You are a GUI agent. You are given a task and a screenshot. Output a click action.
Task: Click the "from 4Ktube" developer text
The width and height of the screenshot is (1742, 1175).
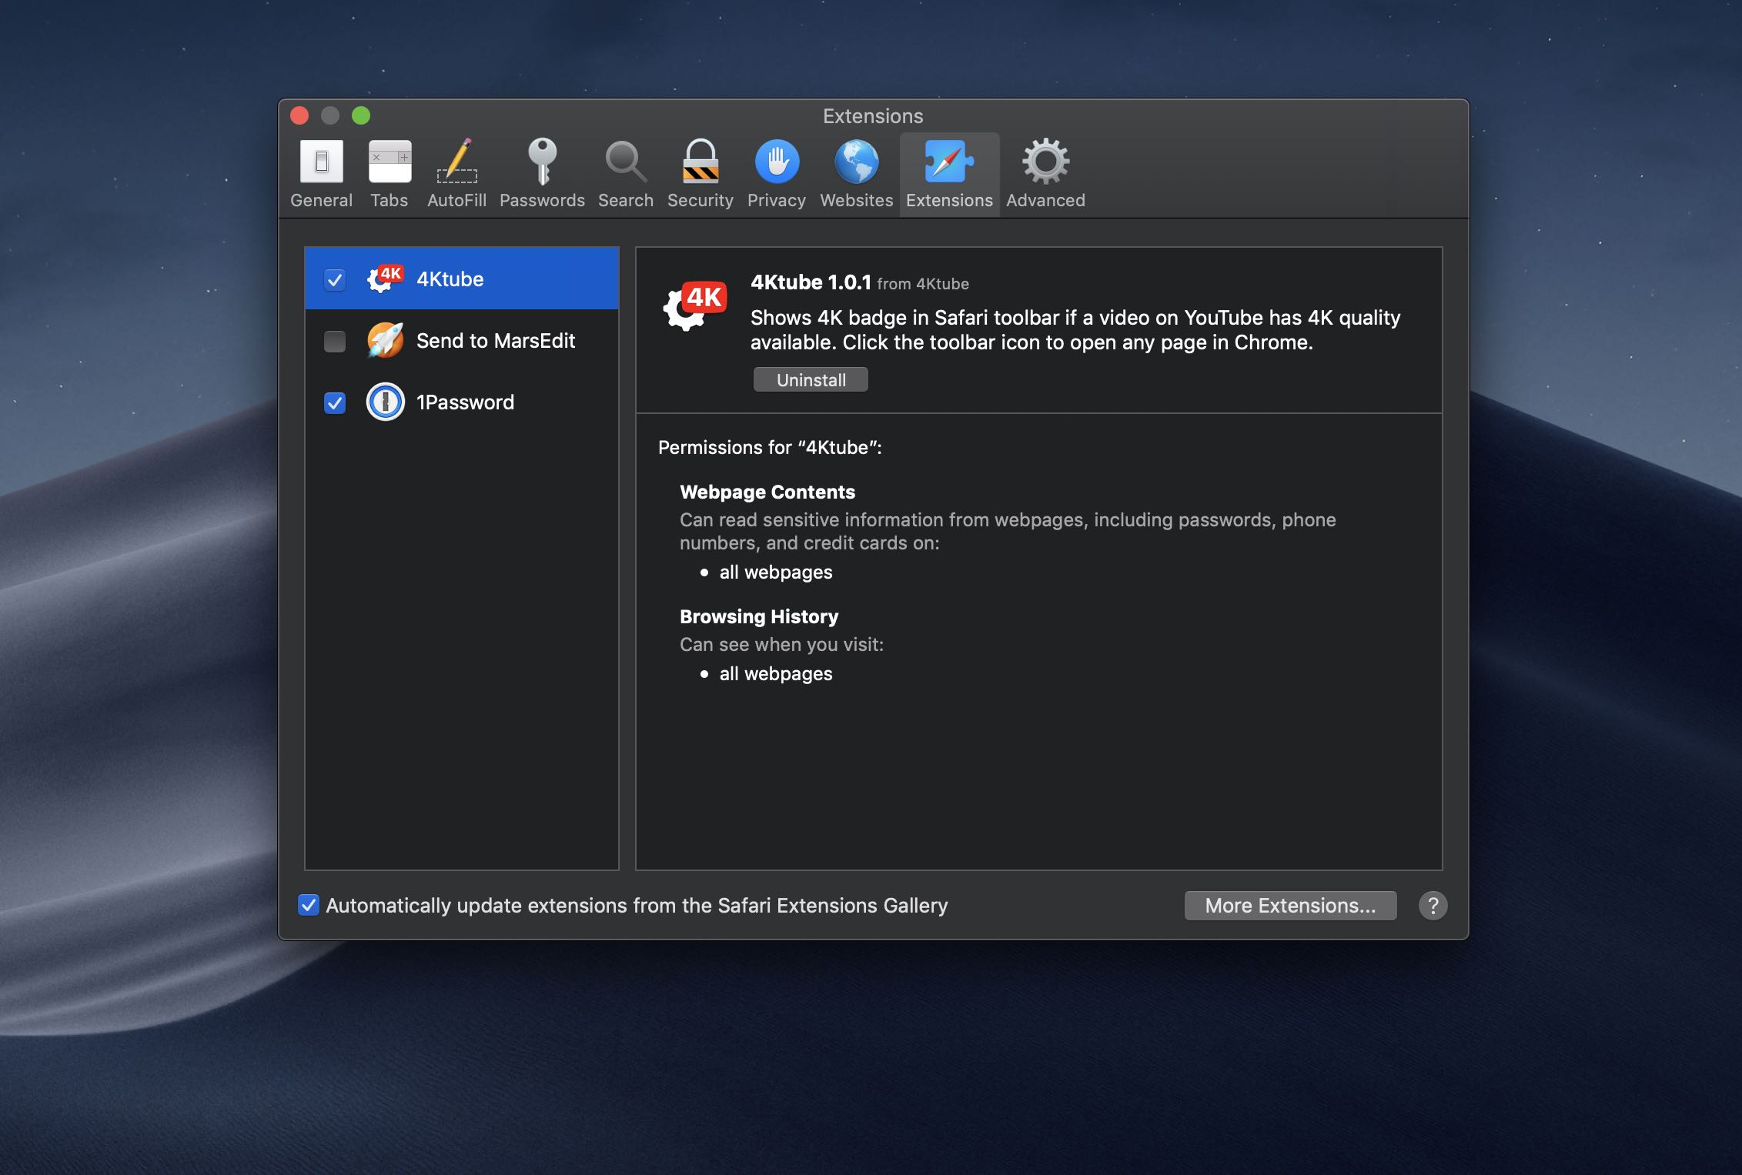click(x=923, y=284)
